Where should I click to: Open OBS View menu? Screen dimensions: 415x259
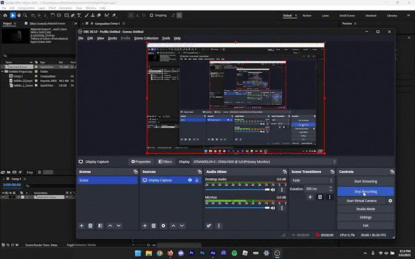click(100, 38)
